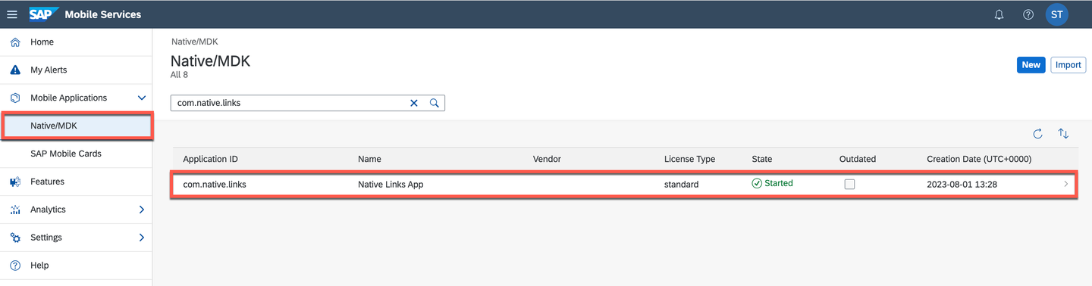Screen dimensions: 1092x286
Task: Click the Creation Date (UTC+0000) column header
Action: click(979, 159)
